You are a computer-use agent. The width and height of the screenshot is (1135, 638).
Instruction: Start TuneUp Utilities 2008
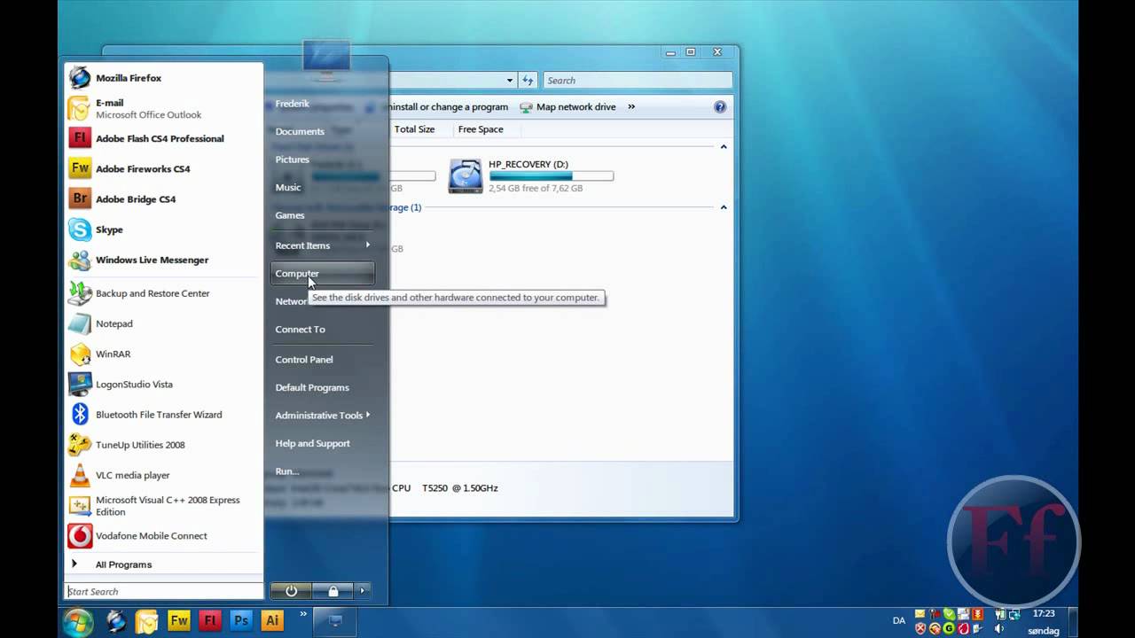pyautogui.click(x=164, y=445)
